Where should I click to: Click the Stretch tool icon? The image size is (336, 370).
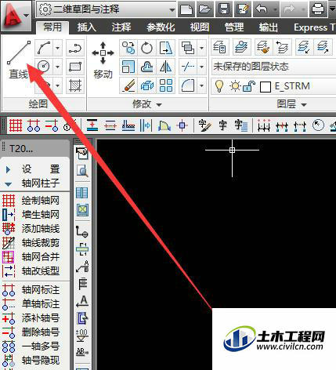click(x=166, y=48)
